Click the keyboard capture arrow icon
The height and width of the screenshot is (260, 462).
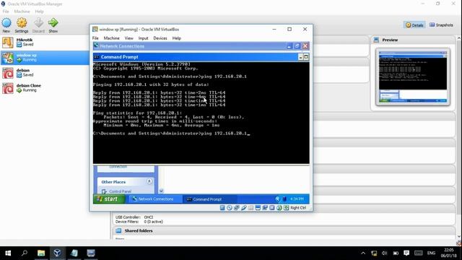286,208
